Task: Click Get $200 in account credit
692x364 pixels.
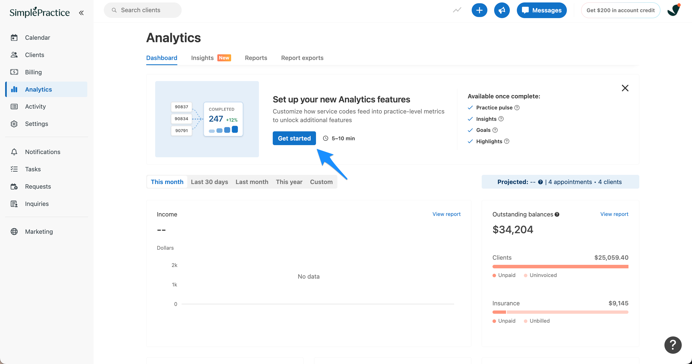Action: 621,10
